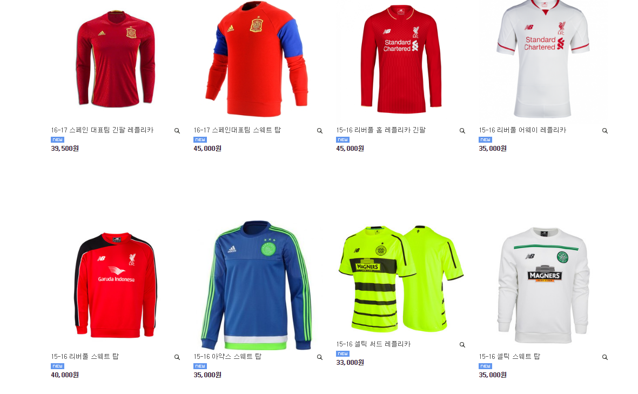Open the 15-16 셀틱 써드 레플리카 product link
The image size is (638, 394).
pos(373,344)
